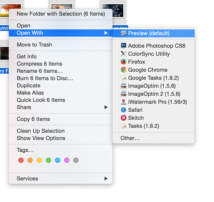
Task: Open with Firefox label
Action: pyautogui.click(x=137, y=62)
